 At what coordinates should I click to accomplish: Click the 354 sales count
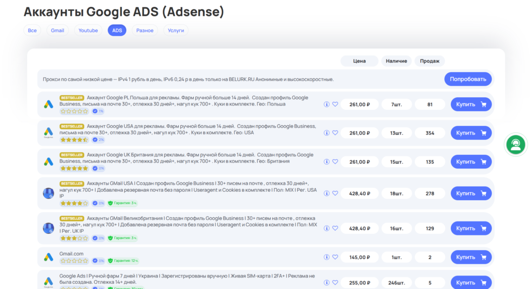point(430,133)
